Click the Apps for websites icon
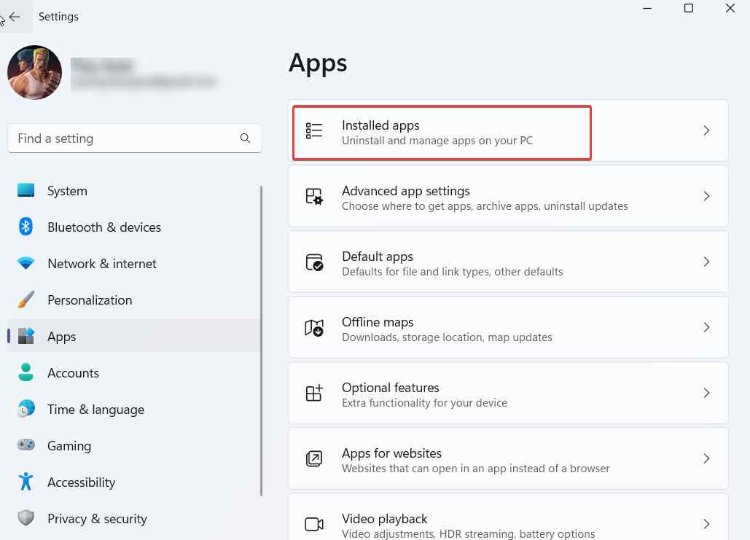Viewport: 750px width, 540px height. [314, 458]
